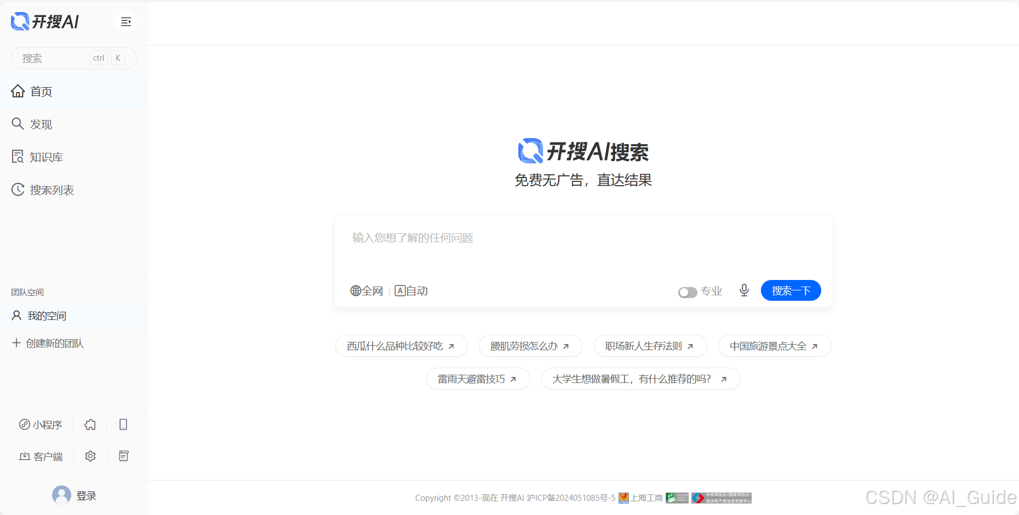The width and height of the screenshot is (1019, 515).
Task: Open the settings gear icon
Action: pos(90,456)
